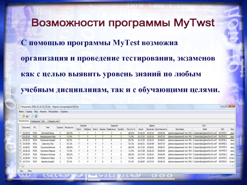This screenshot has height=185, width=247.
Task: Select the row for Газузина Евгения
Action: pos(127,147)
